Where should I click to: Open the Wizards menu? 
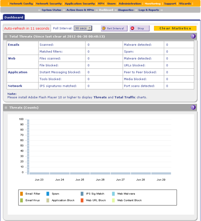185,4
